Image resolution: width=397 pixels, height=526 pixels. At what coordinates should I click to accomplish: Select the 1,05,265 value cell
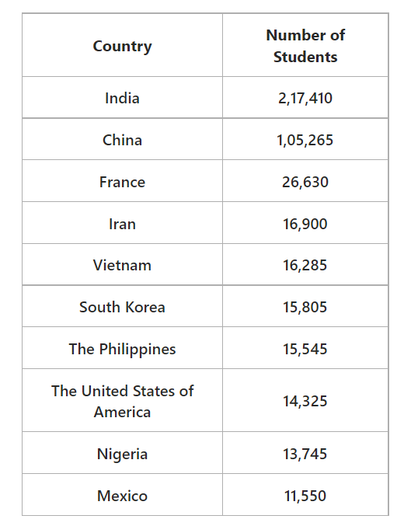click(305, 140)
